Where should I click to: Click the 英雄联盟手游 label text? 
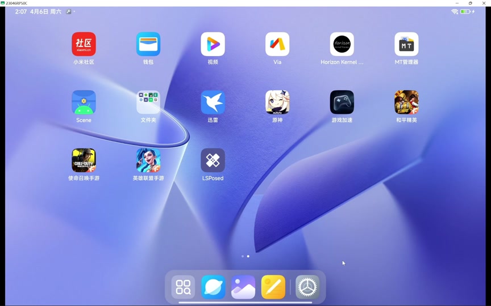point(148,178)
